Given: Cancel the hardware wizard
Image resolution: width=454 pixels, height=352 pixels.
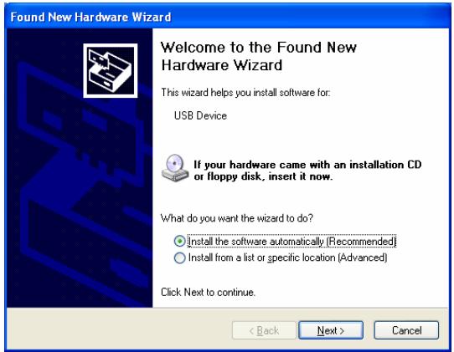Looking at the screenshot, I should (406, 330).
